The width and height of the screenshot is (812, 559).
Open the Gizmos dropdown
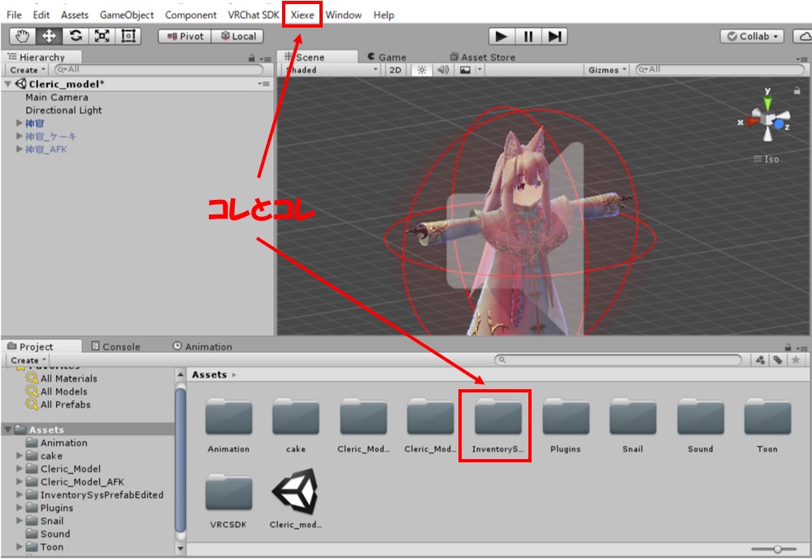point(607,70)
